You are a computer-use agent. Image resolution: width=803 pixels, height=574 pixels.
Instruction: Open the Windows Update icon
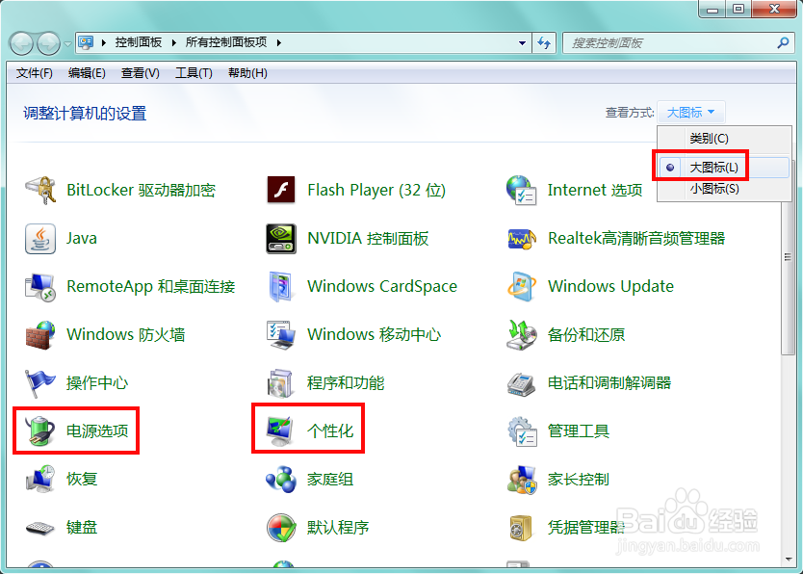point(521,287)
